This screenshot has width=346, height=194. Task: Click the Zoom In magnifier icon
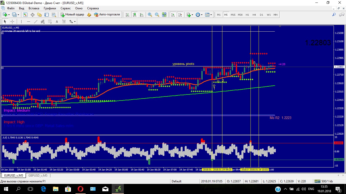point(150,15)
